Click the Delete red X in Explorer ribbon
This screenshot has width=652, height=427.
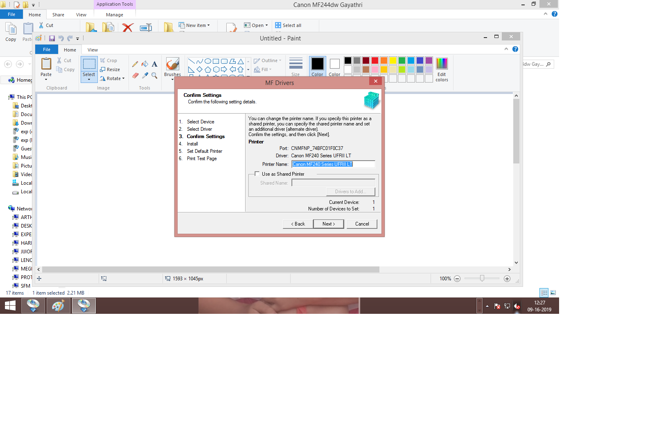tap(128, 27)
